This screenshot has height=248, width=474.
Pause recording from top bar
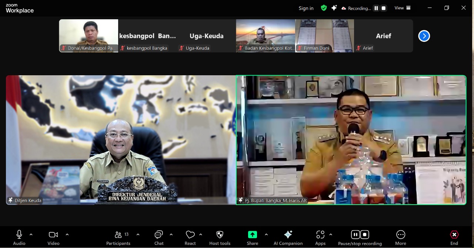click(376, 8)
